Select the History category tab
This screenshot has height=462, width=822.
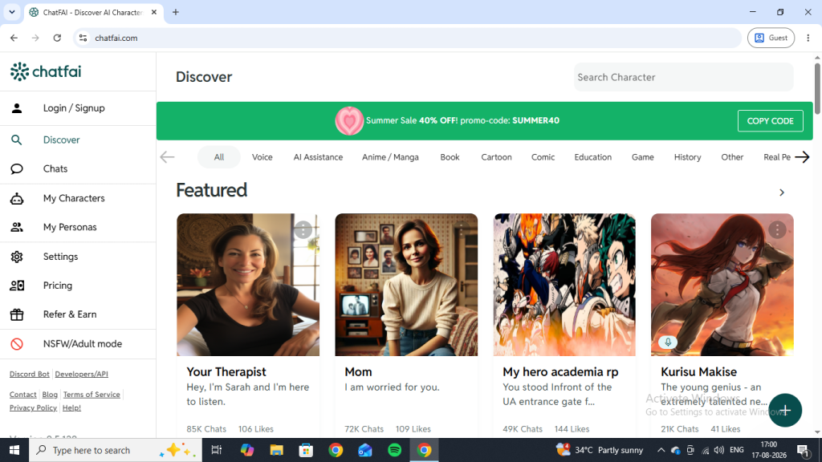point(687,157)
